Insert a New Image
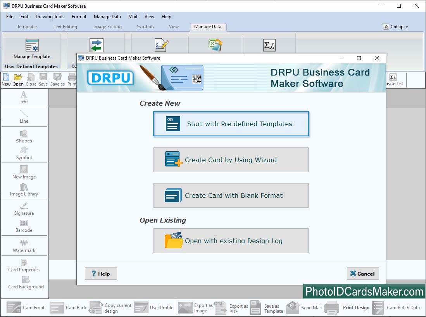The image size is (426, 317). pyautogui.click(x=24, y=173)
